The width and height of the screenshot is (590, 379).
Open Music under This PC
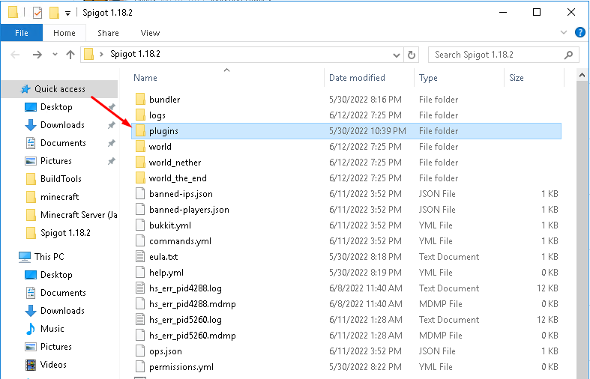click(x=52, y=329)
